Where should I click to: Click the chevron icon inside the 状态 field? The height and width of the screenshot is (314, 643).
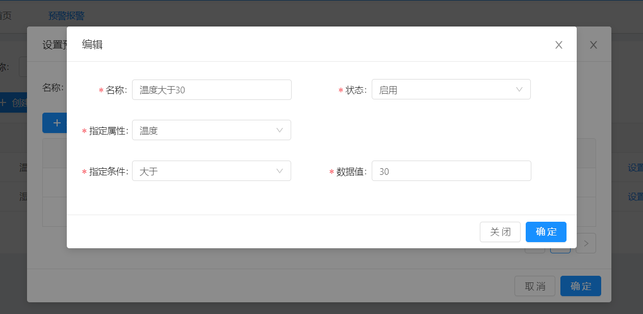(x=519, y=89)
